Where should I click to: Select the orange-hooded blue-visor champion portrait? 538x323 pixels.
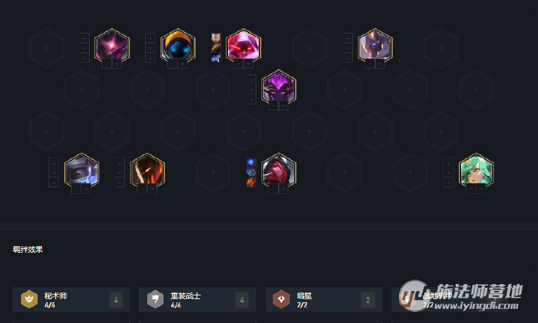click(178, 46)
